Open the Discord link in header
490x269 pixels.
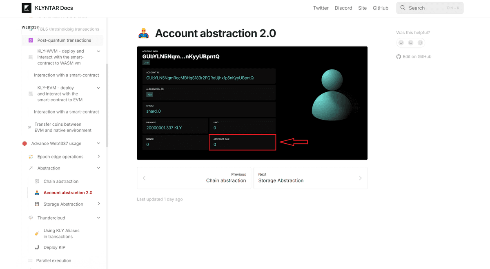(x=343, y=8)
